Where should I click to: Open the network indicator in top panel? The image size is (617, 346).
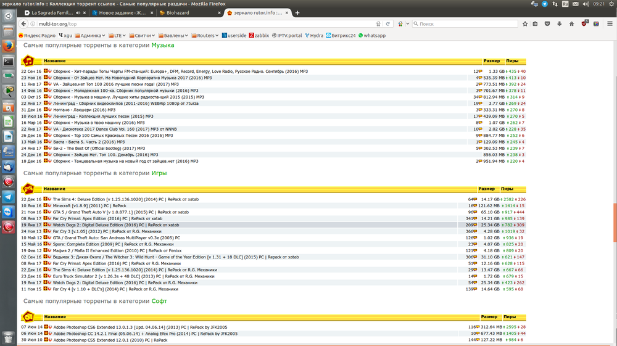click(x=555, y=4)
